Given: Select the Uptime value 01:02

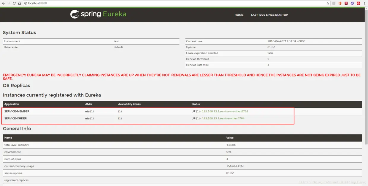Looking at the screenshot, I should click(271, 47).
